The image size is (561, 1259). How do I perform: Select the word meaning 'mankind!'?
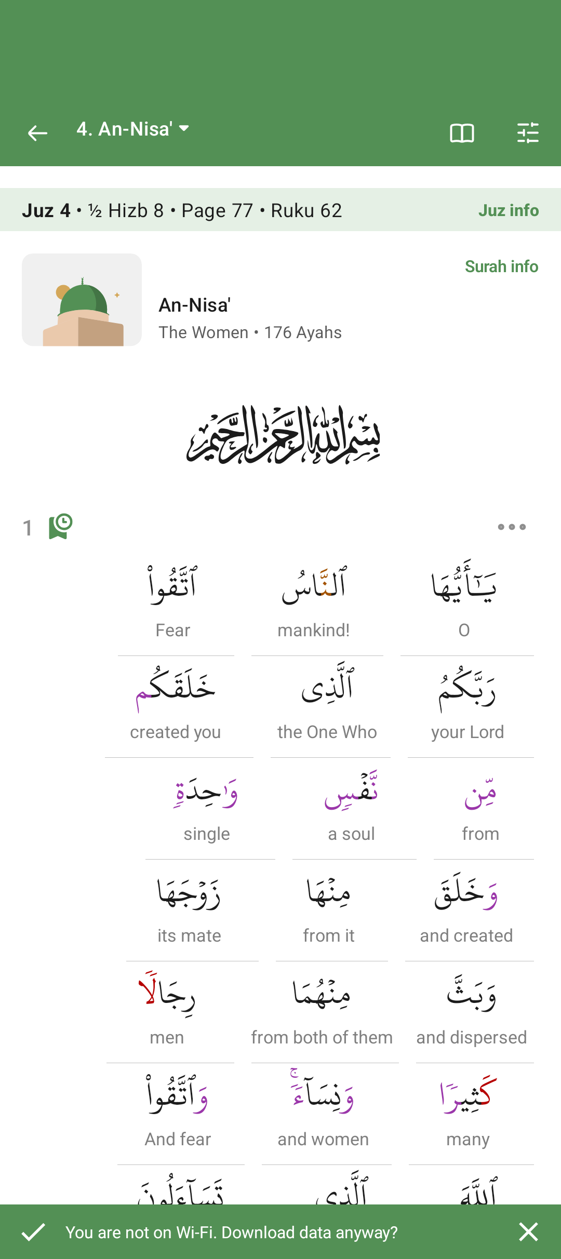(314, 602)
